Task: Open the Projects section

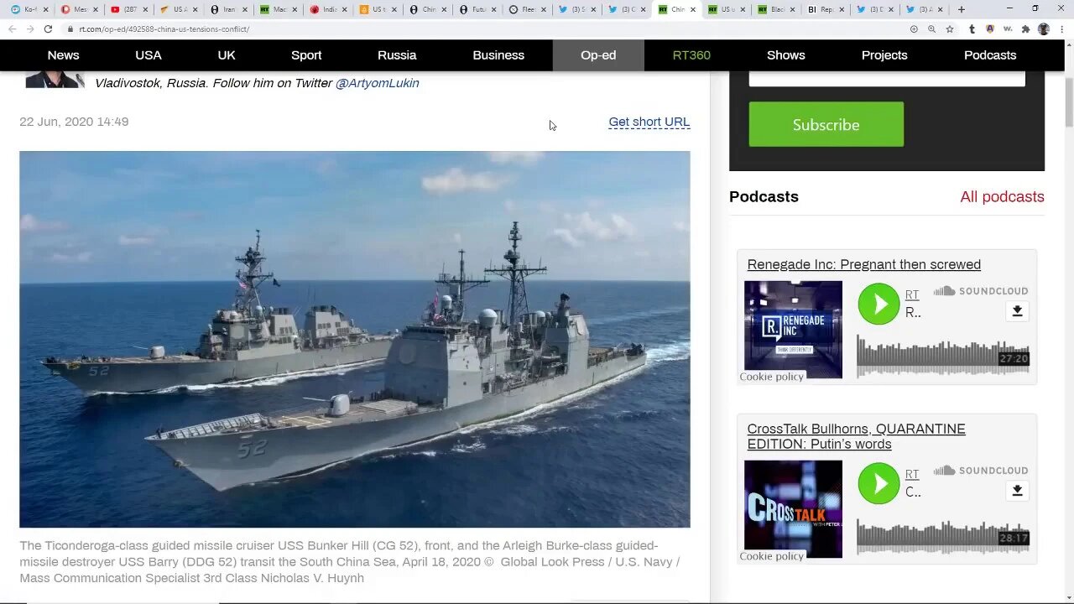Action: click(884, 55)
